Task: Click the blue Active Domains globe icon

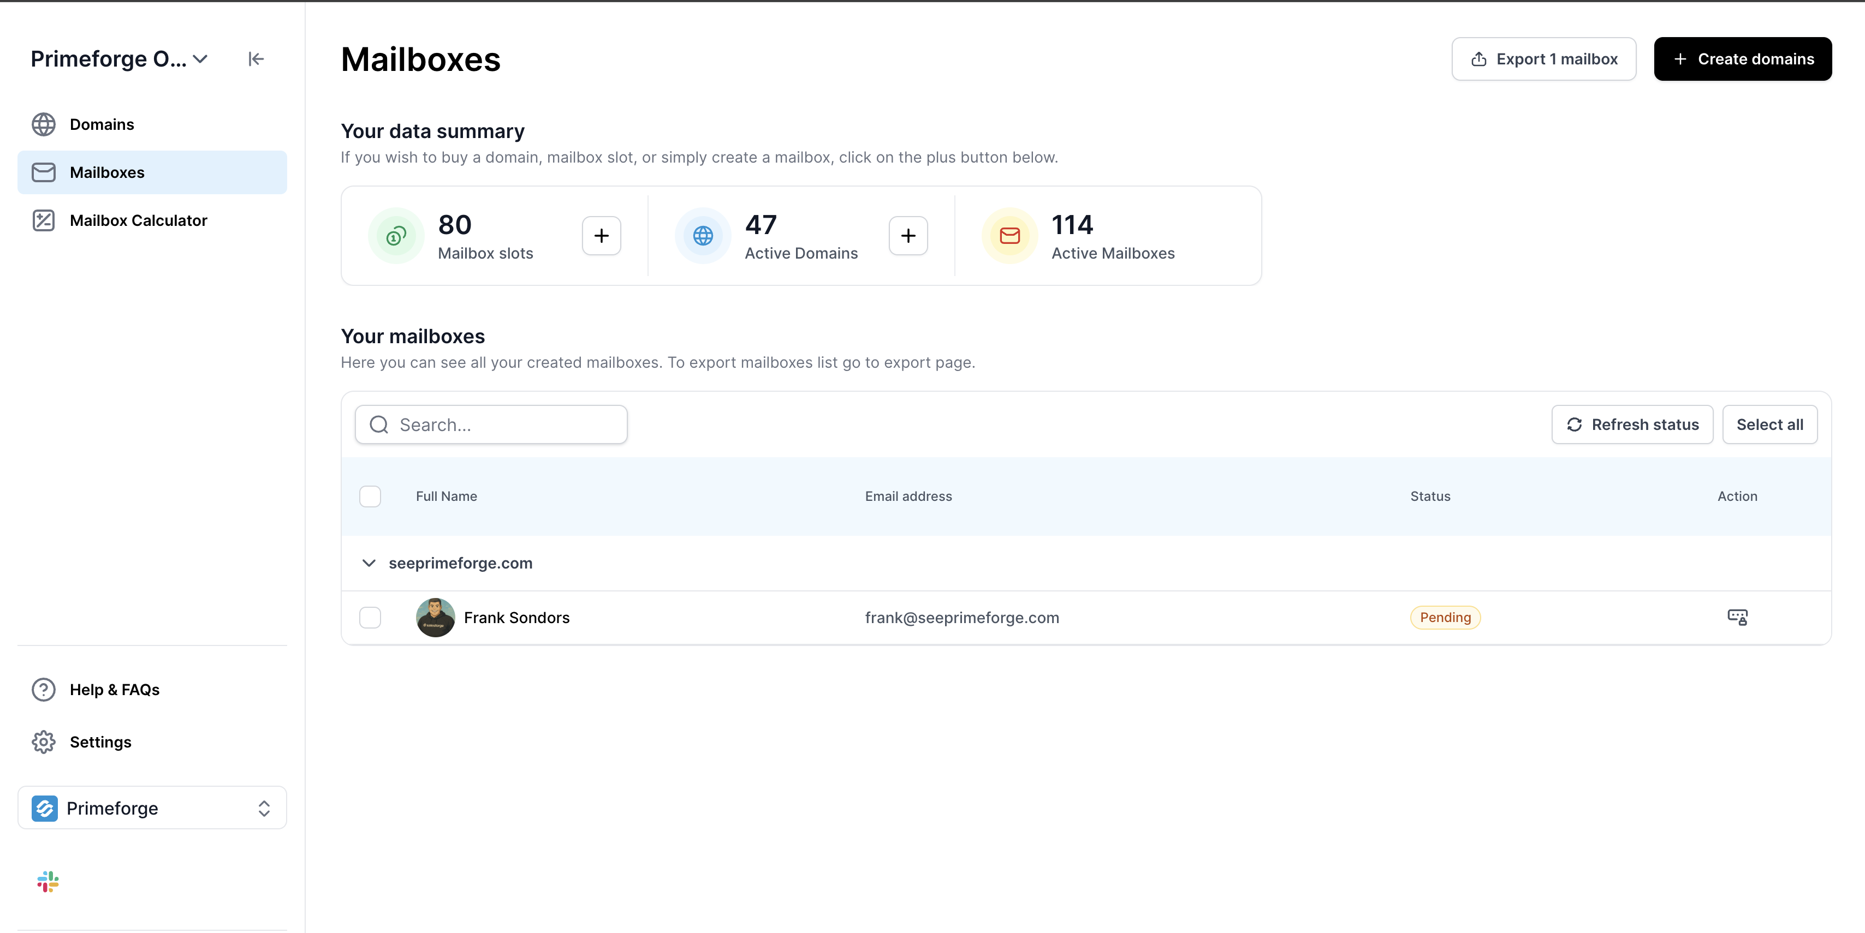Action: coord(703,236)
